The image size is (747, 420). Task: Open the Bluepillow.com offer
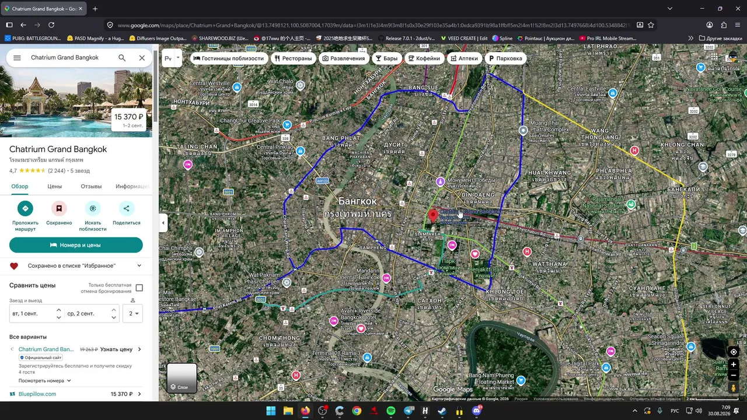37,394
